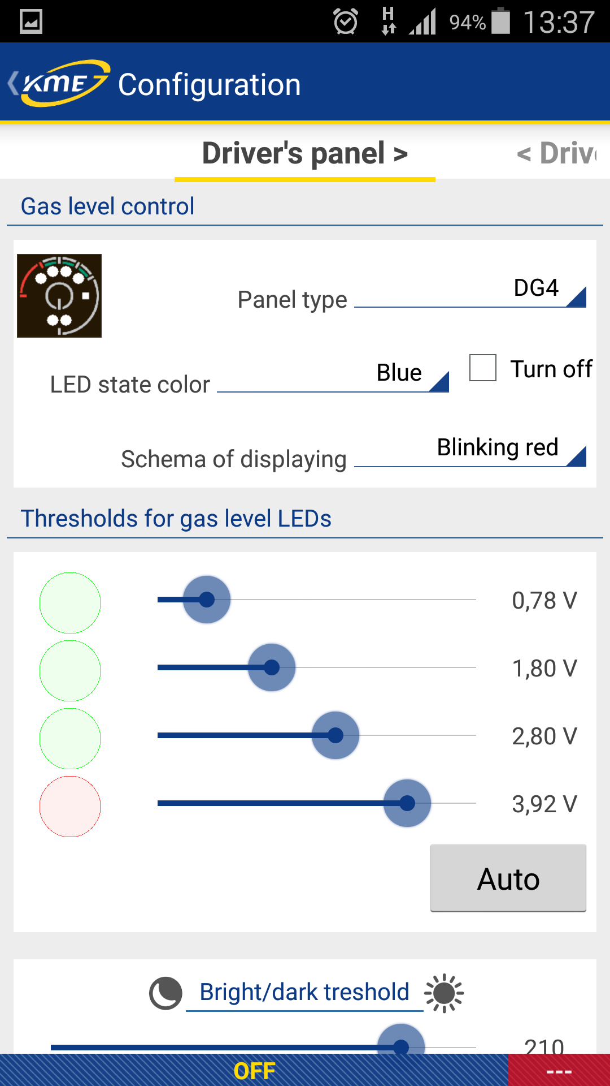Open the Panel type DG4 dropdown
Viewport: 610px width, 1086px height.
470,290
